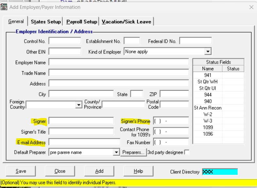This screenshot has width=257, height=188.
Task: Open the Kind of Employer dropdown
Action: (x=208, y=52)
